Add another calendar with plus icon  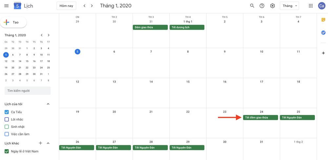(x=40, y=143)
